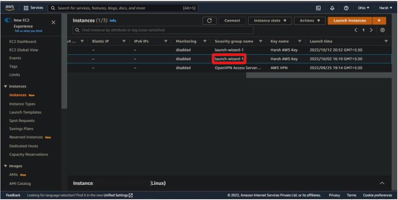Select launch time 2022/10/02 16:10 cell
398x200 pixels.
point(336,59)
